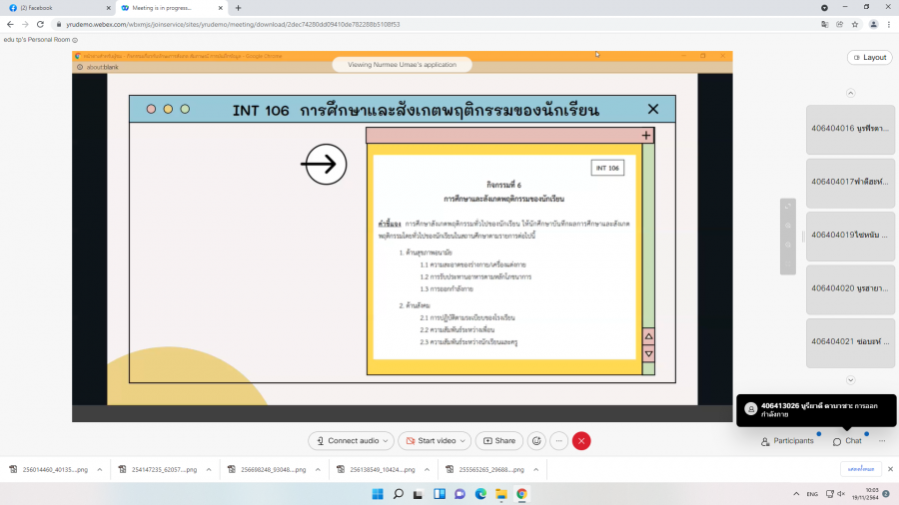Toggle the Participants panel
Image resolution: width=899 pixels, height=505 pixels.
click(786, 440)
